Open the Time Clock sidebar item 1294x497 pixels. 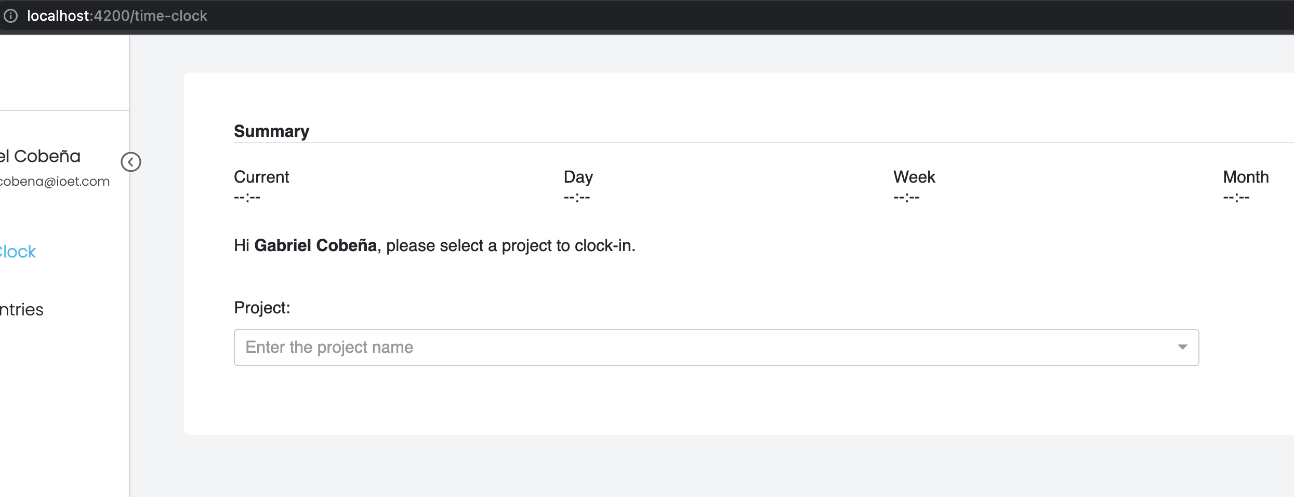click(18, 252)
